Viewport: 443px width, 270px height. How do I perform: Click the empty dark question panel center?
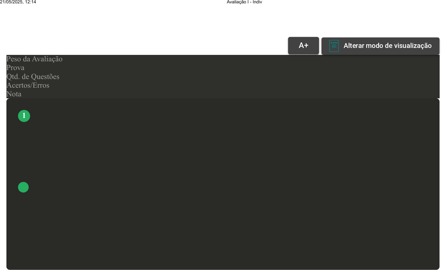[x=223, y=184]
